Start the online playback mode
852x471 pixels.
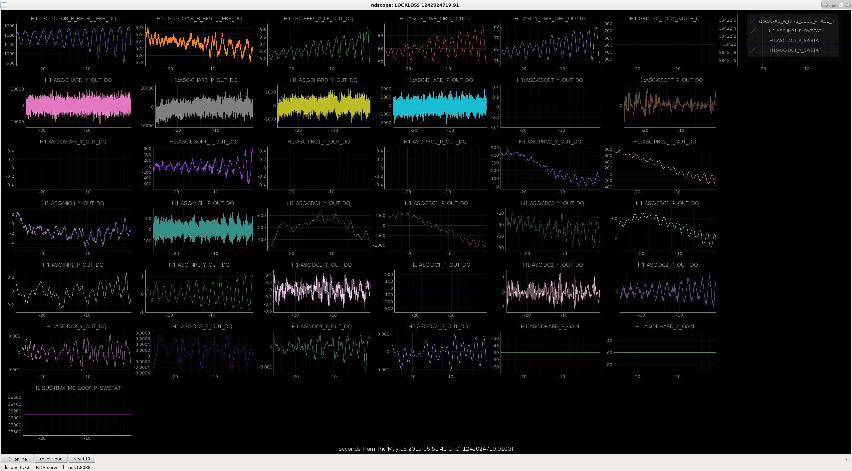coord(17,459)
